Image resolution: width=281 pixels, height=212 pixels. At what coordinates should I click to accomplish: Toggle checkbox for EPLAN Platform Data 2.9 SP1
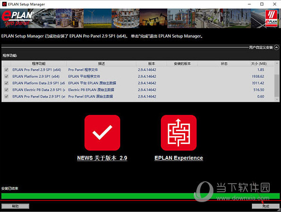(7, 83)
